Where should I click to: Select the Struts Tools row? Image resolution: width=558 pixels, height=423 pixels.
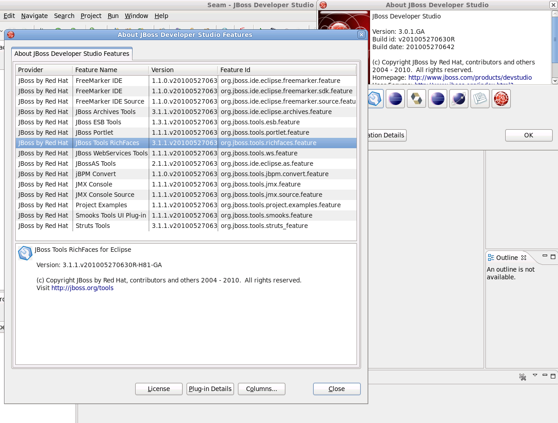(186, 226)
